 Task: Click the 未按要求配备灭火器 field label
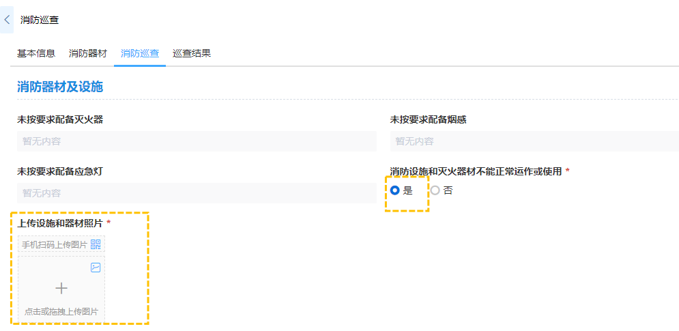[x=60, y=119]
